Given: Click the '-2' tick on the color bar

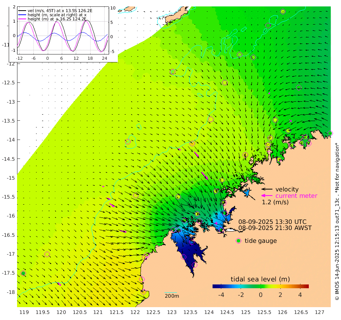Looking at the screenshot, I should pyautogui.click(x=241, y=295).
